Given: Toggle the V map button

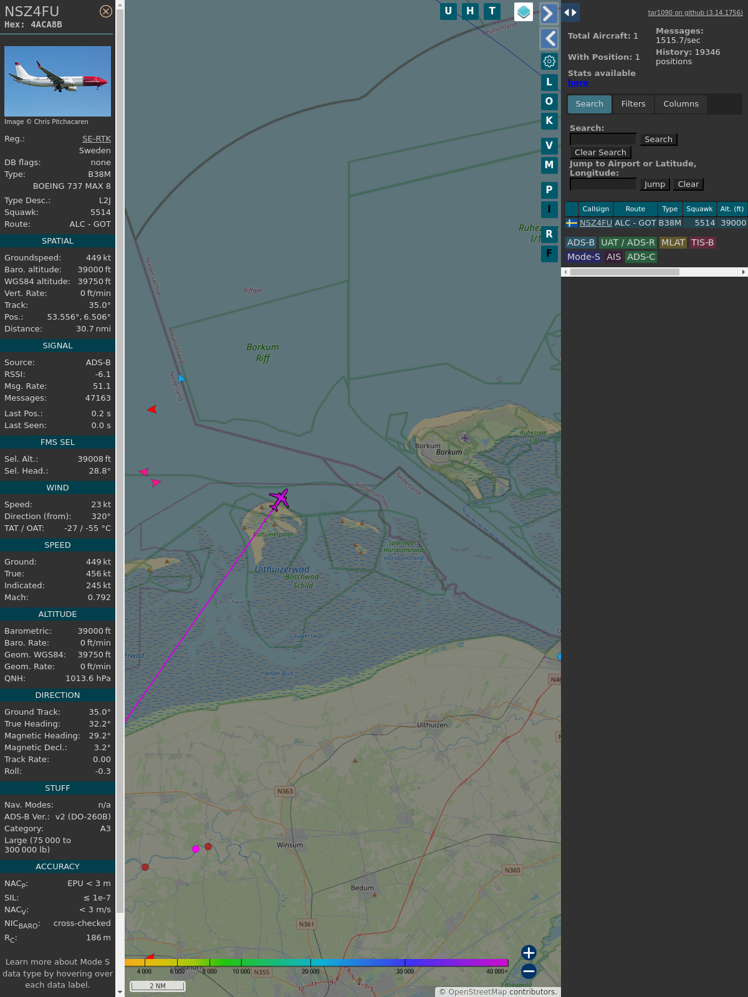Looking at the screenshot, I should coord(549,146).
